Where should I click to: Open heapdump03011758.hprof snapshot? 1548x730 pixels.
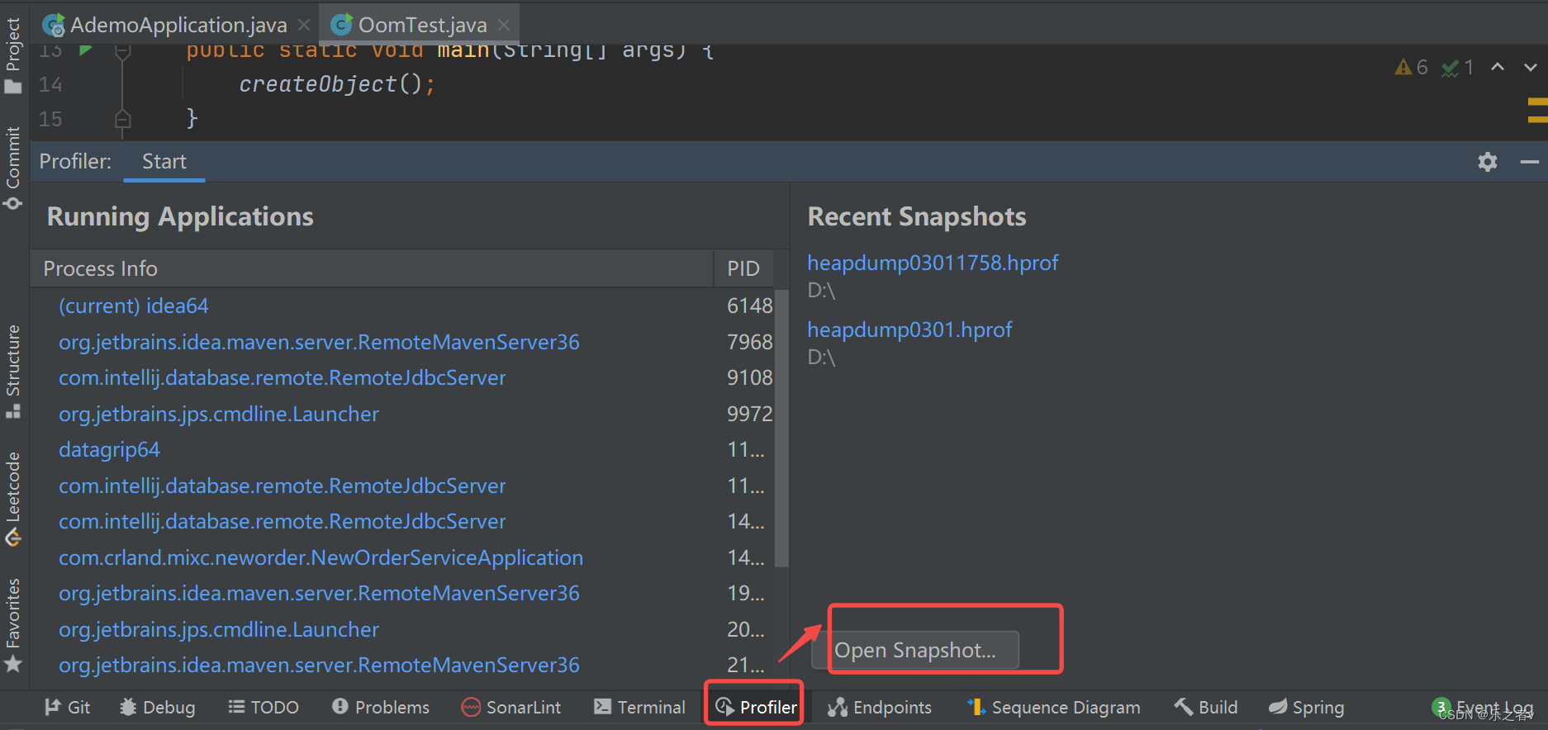click(933, 263)
